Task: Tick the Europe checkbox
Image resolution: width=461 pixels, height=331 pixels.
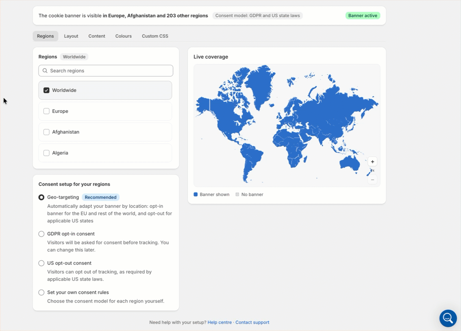Action: coord(46,111)
